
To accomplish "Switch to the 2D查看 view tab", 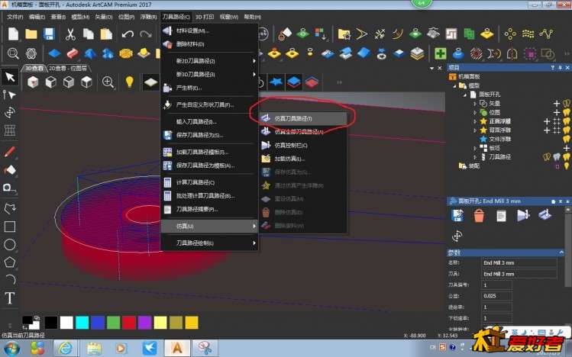I will pos(68,68).
